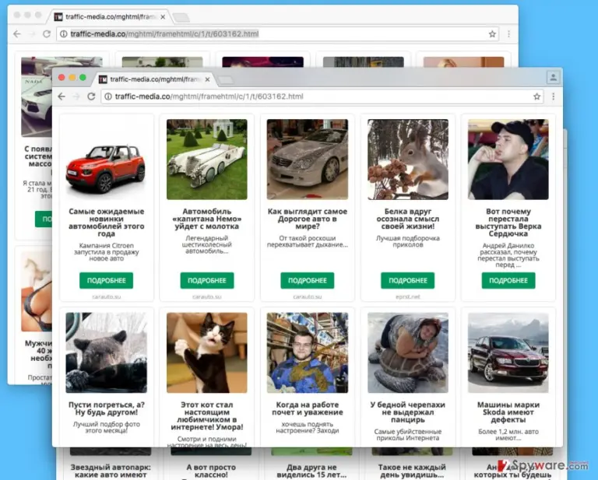The height and width of the screenshot is (480, 598).
Task: Open Chrome menu in rear window
Action: [508, 34]
